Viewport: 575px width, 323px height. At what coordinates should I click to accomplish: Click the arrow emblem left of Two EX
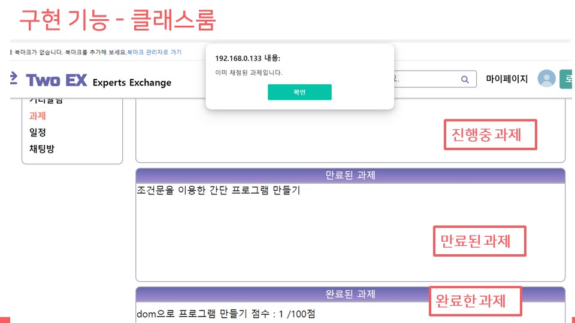point(14,78)
